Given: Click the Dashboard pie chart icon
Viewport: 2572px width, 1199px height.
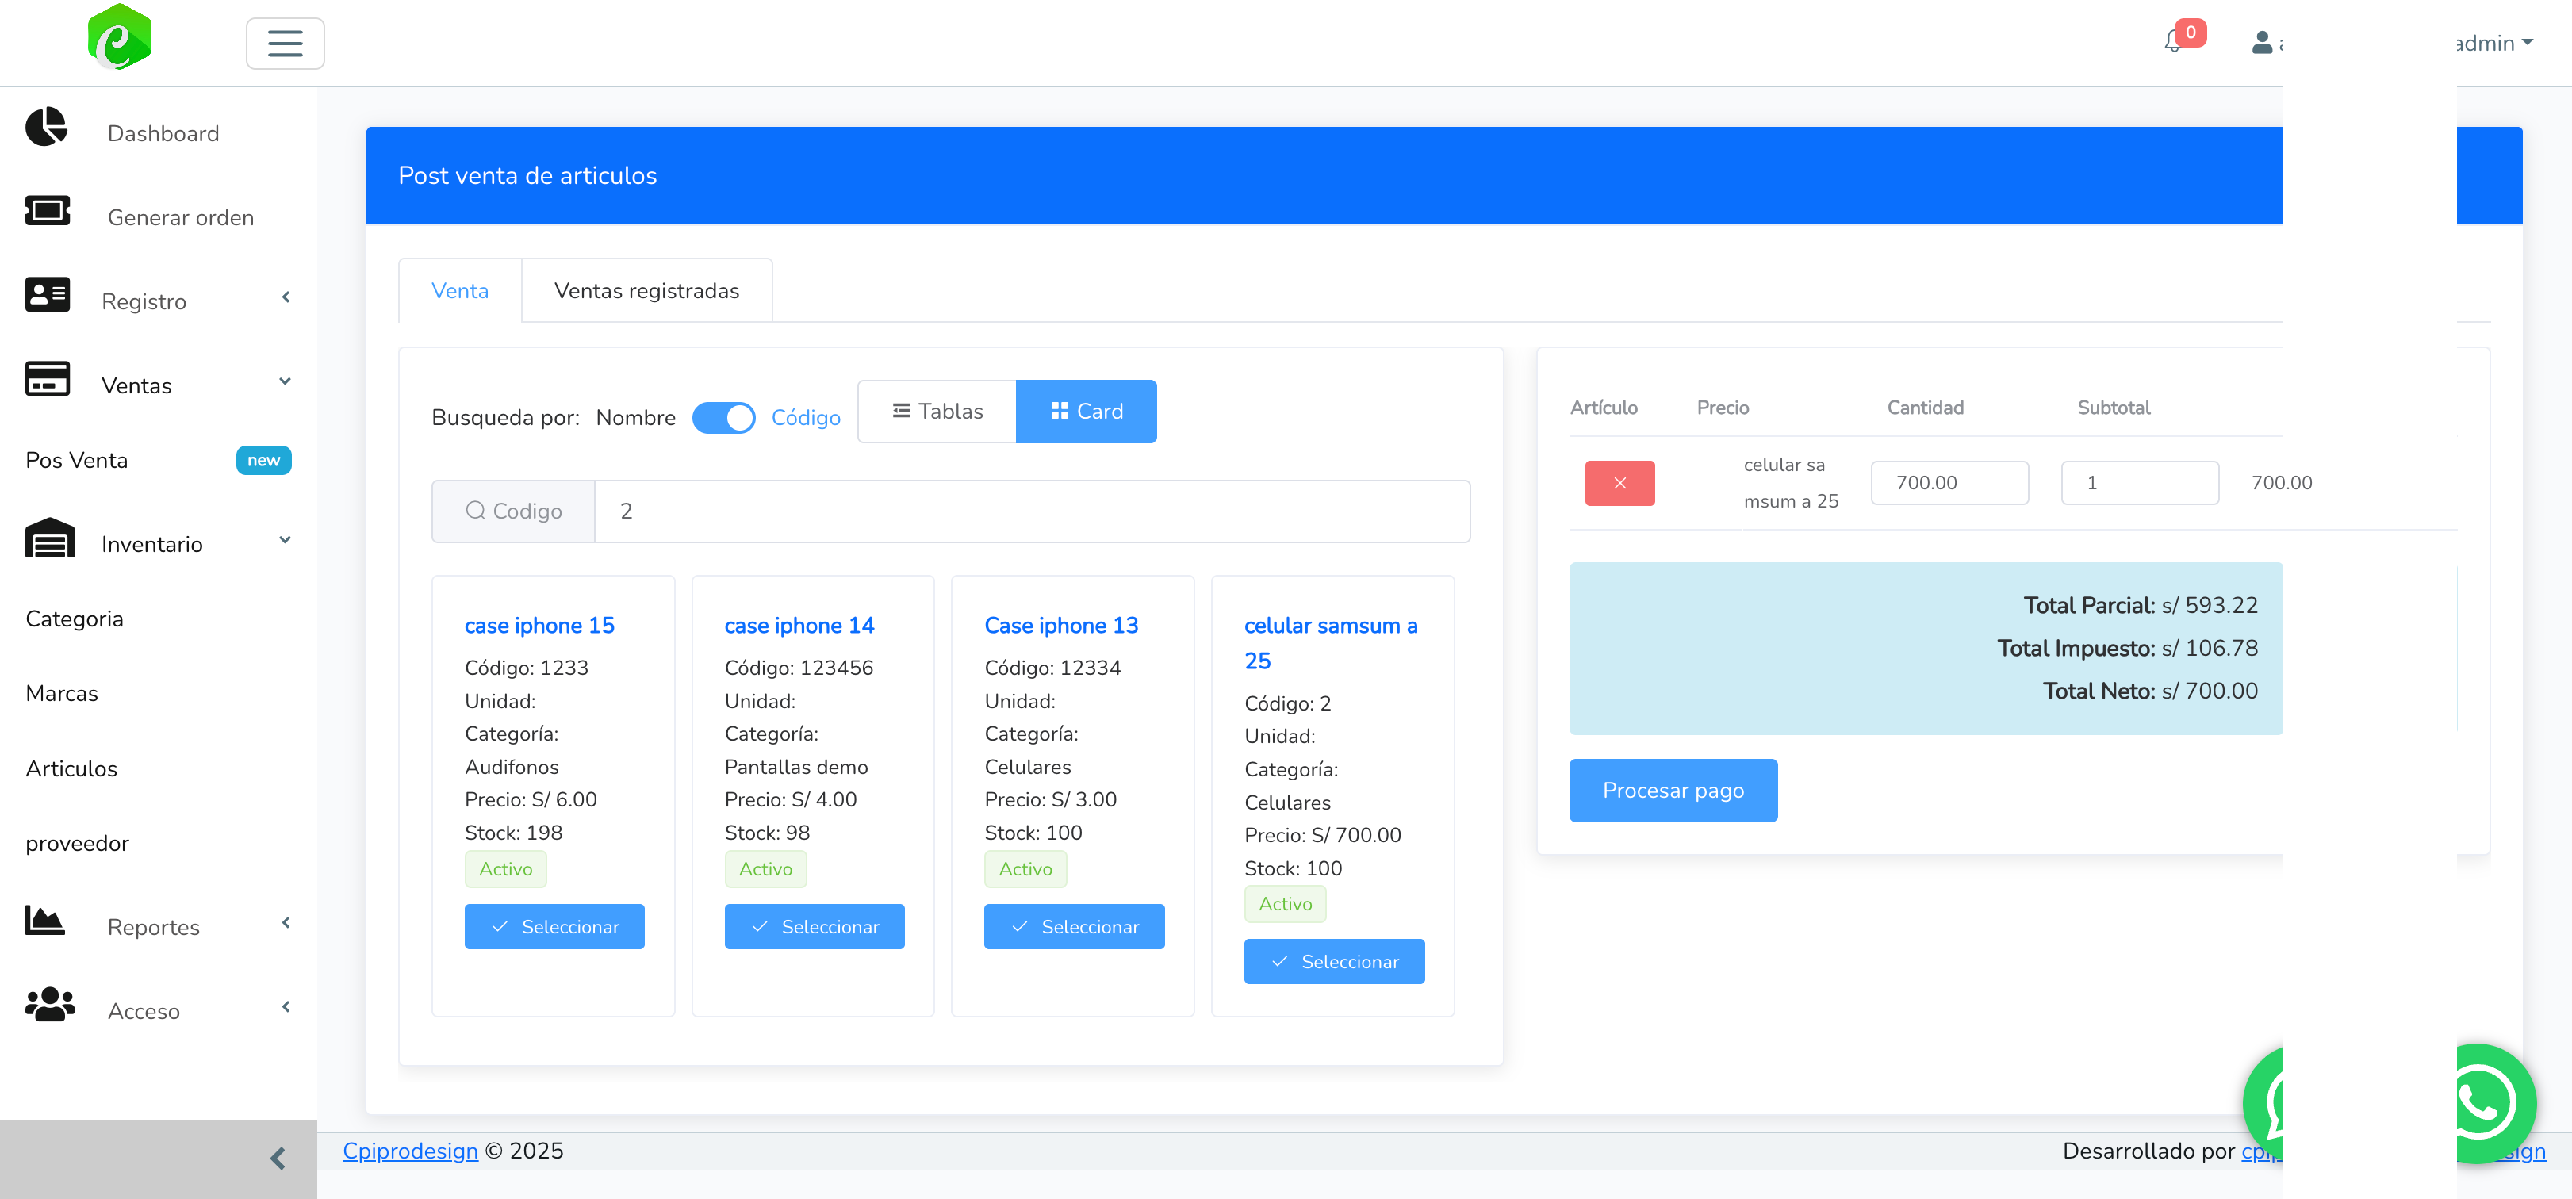Looking at the screenshot, I should [46, 128].
